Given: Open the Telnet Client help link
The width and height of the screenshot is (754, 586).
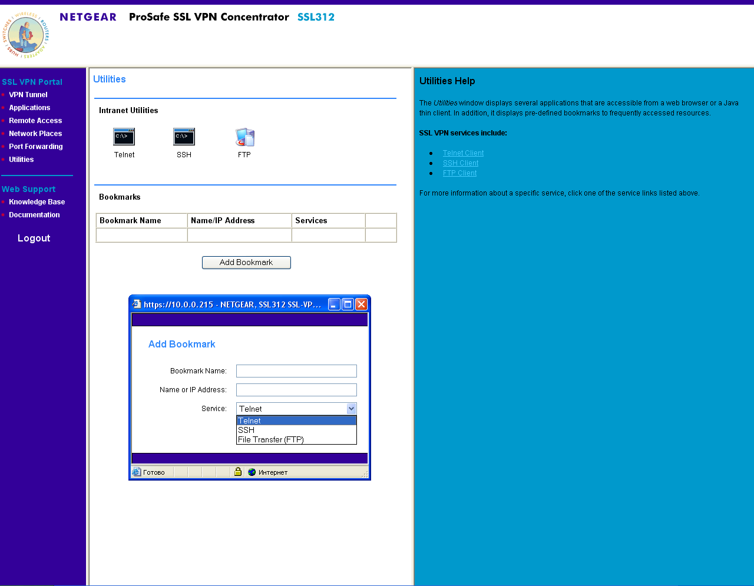Looking at the screenshot, I should (x=463, y=153).
